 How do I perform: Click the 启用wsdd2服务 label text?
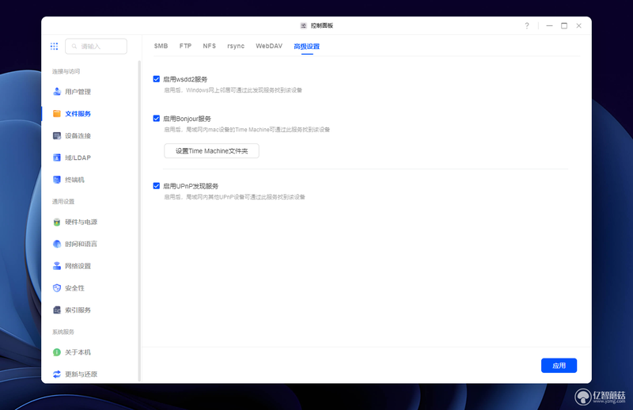(185, 79)
